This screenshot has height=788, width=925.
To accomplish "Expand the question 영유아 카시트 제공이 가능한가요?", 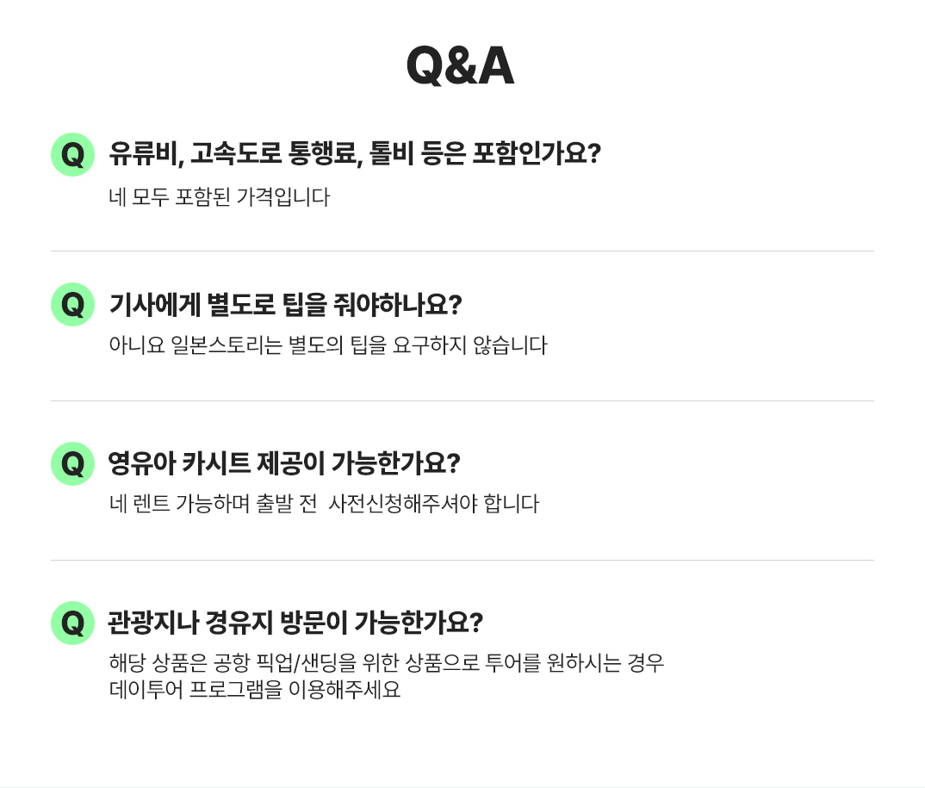I will [x=283, y=463].
